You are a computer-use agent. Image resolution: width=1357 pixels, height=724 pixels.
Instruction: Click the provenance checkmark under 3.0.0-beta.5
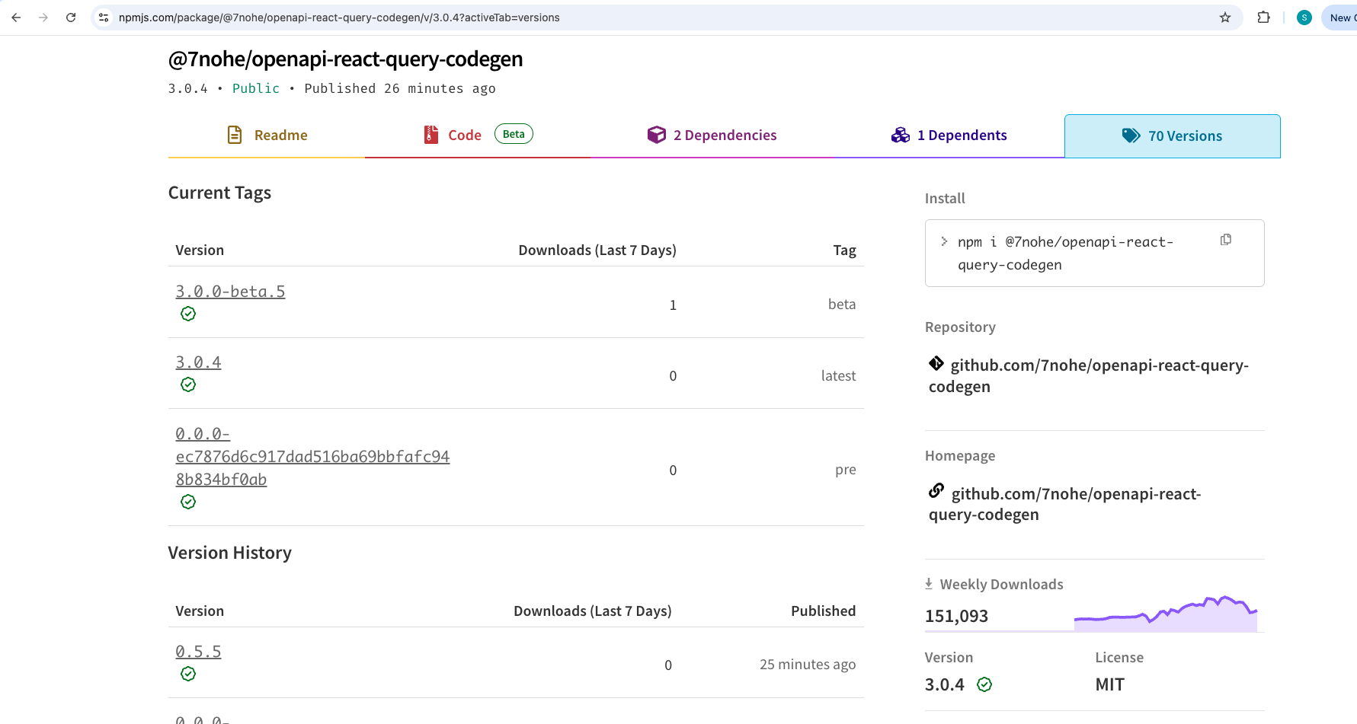[x=188, y=314]
